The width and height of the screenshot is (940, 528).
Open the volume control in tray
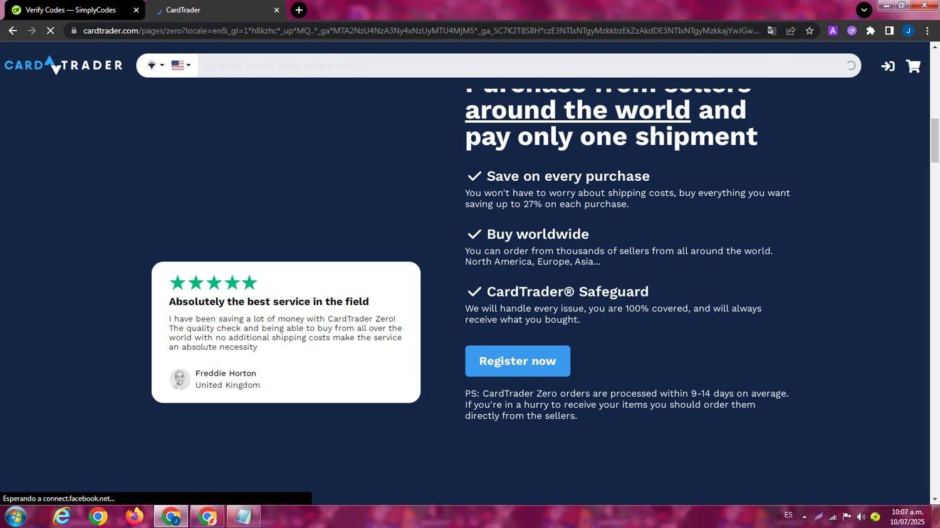click(861, 517)
